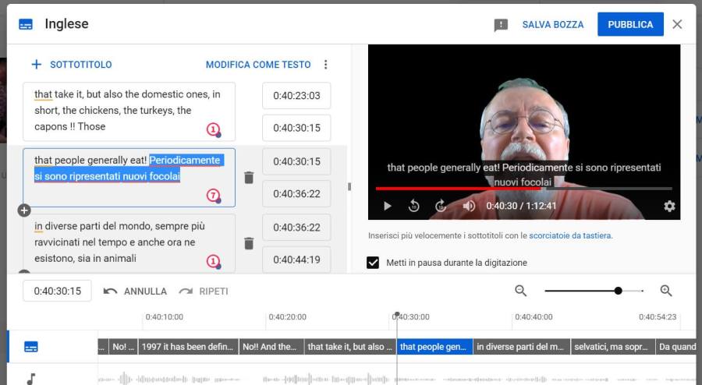
Task: Add a new subtitle with Sottotitolo button
Action: pos(72,65)
